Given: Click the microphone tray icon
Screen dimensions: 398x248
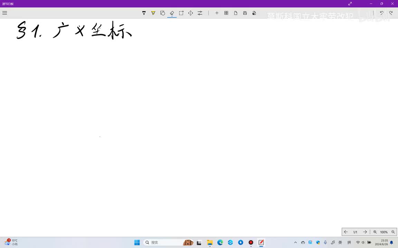Looking at the screenshot, I should 325,242.
